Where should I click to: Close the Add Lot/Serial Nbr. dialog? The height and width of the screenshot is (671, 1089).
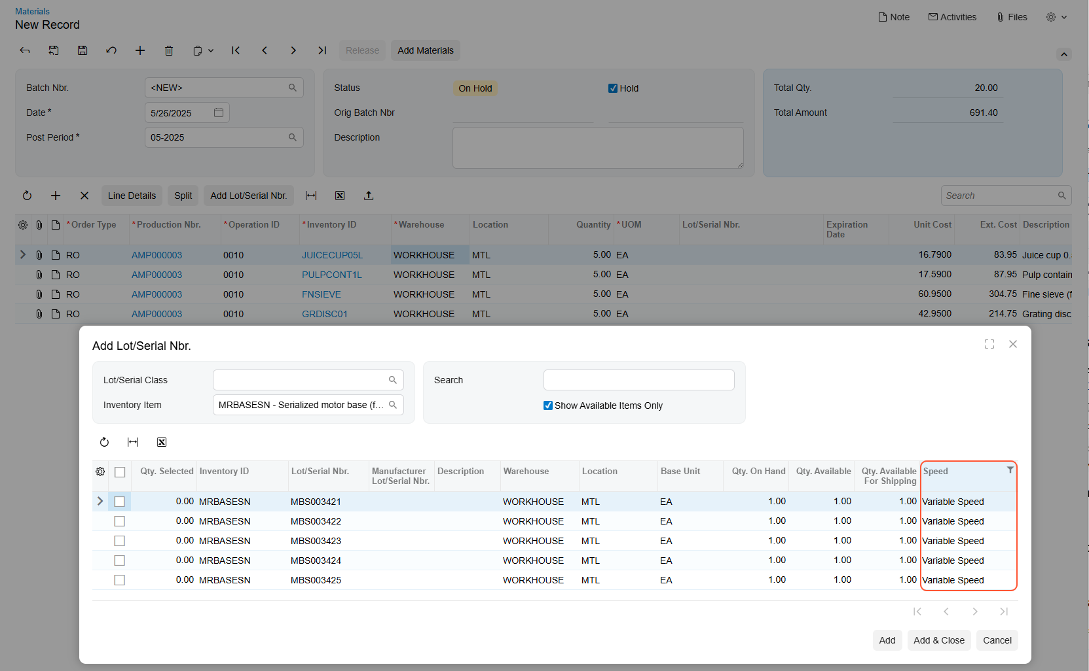click(1012, 344)
